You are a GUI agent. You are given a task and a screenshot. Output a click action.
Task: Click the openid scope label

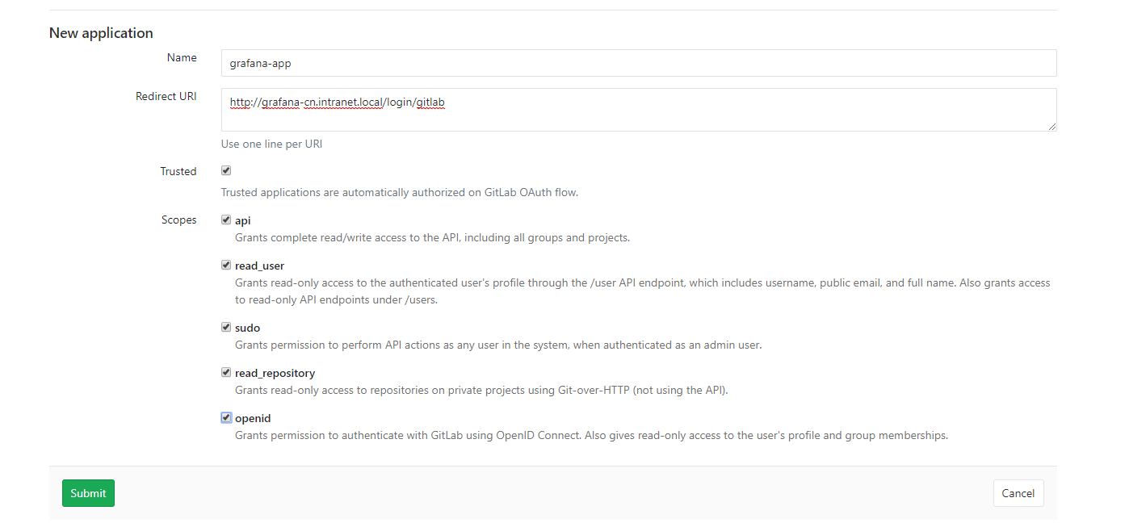[253, 418]
